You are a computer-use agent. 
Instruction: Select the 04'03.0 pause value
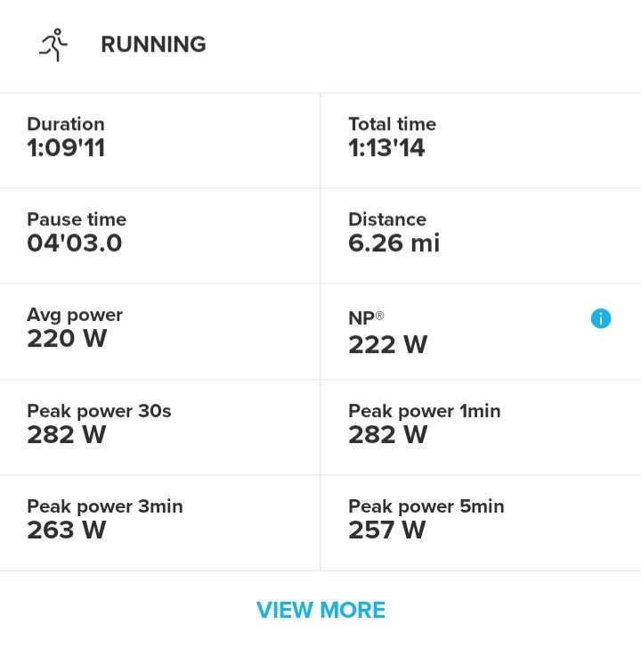click(75, 243)
